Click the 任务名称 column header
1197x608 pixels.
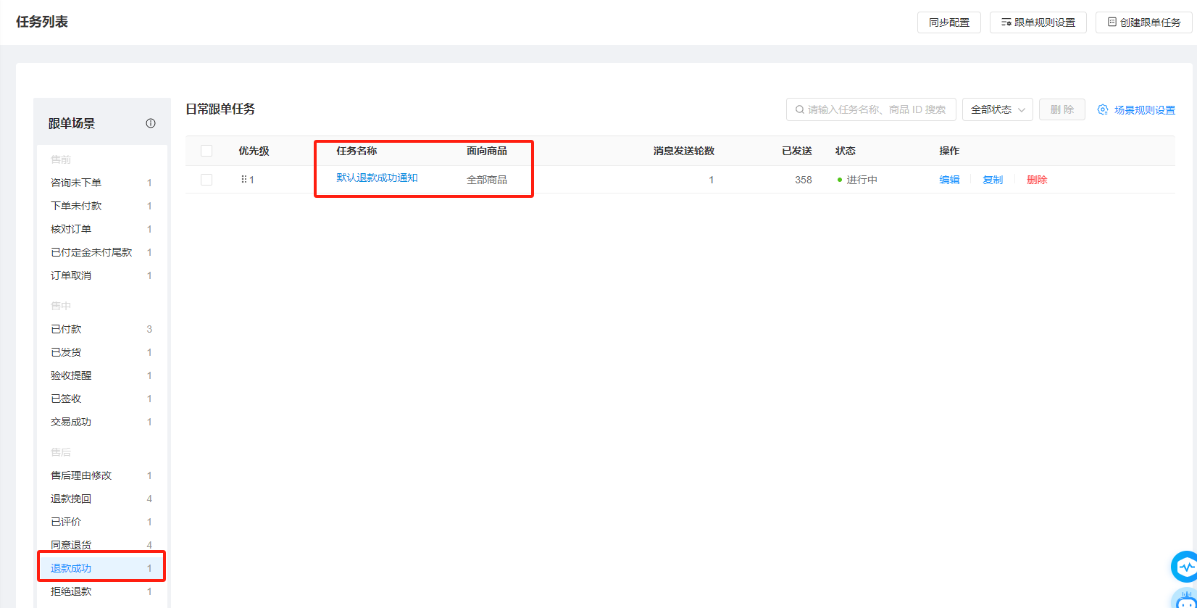[356, 151]
